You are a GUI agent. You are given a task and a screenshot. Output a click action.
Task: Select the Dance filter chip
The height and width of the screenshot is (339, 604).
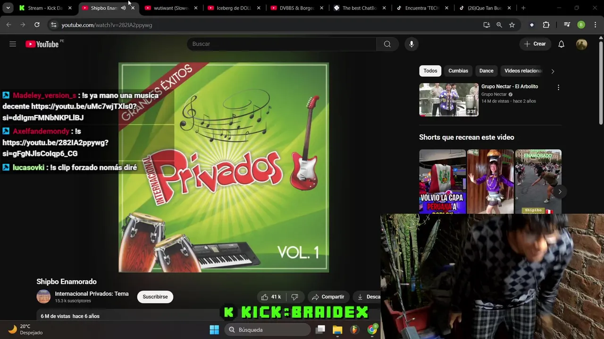click(x=487, y=71)
